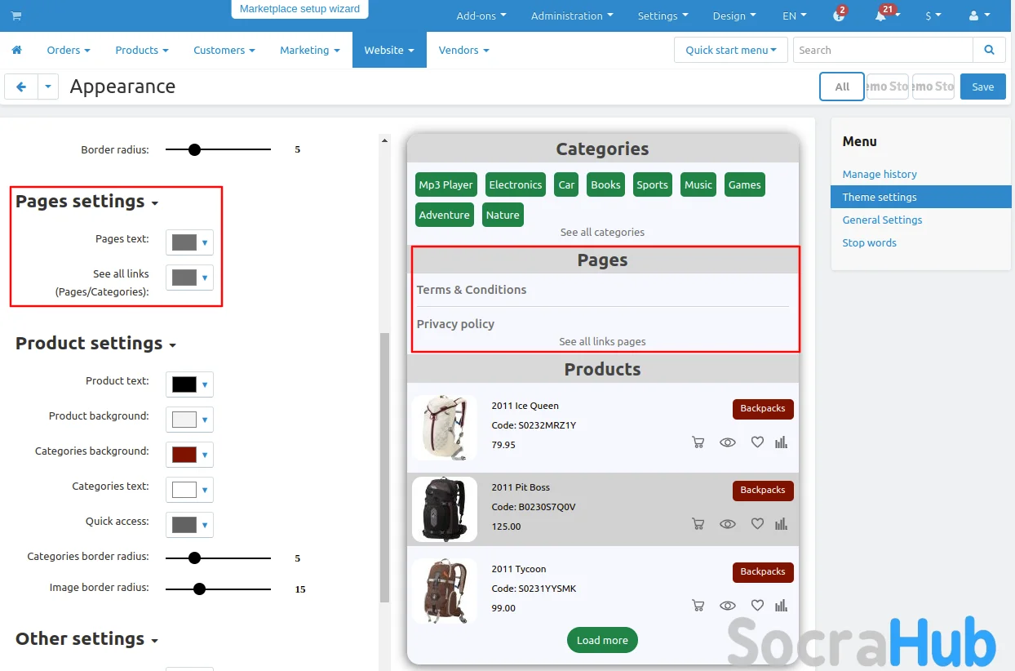The image size is (1015, 671).
Task: Click the back arrow button
Action: point(21,87)
